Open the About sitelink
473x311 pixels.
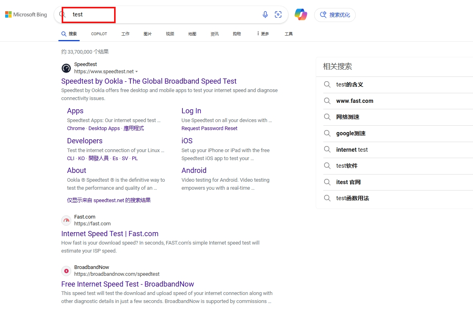point(76,171)
